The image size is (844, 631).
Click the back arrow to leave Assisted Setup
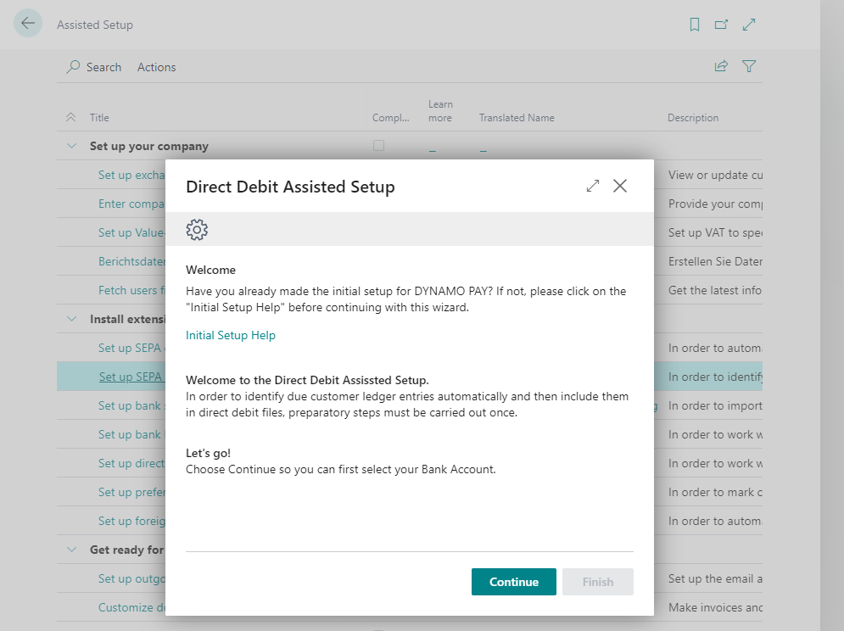[x=29, y=23]
